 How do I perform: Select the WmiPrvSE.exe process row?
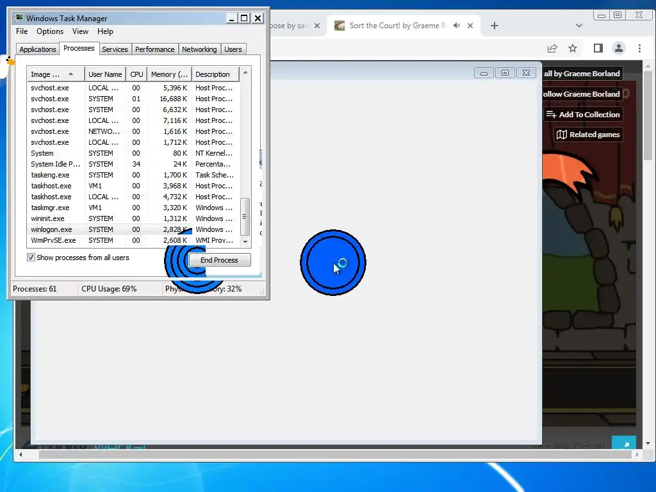(133, 240)
